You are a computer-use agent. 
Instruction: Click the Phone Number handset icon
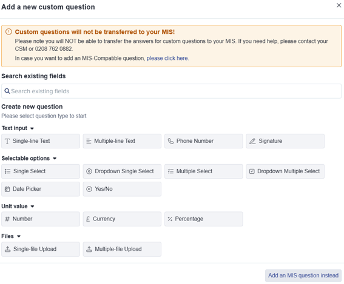(170, 141)
